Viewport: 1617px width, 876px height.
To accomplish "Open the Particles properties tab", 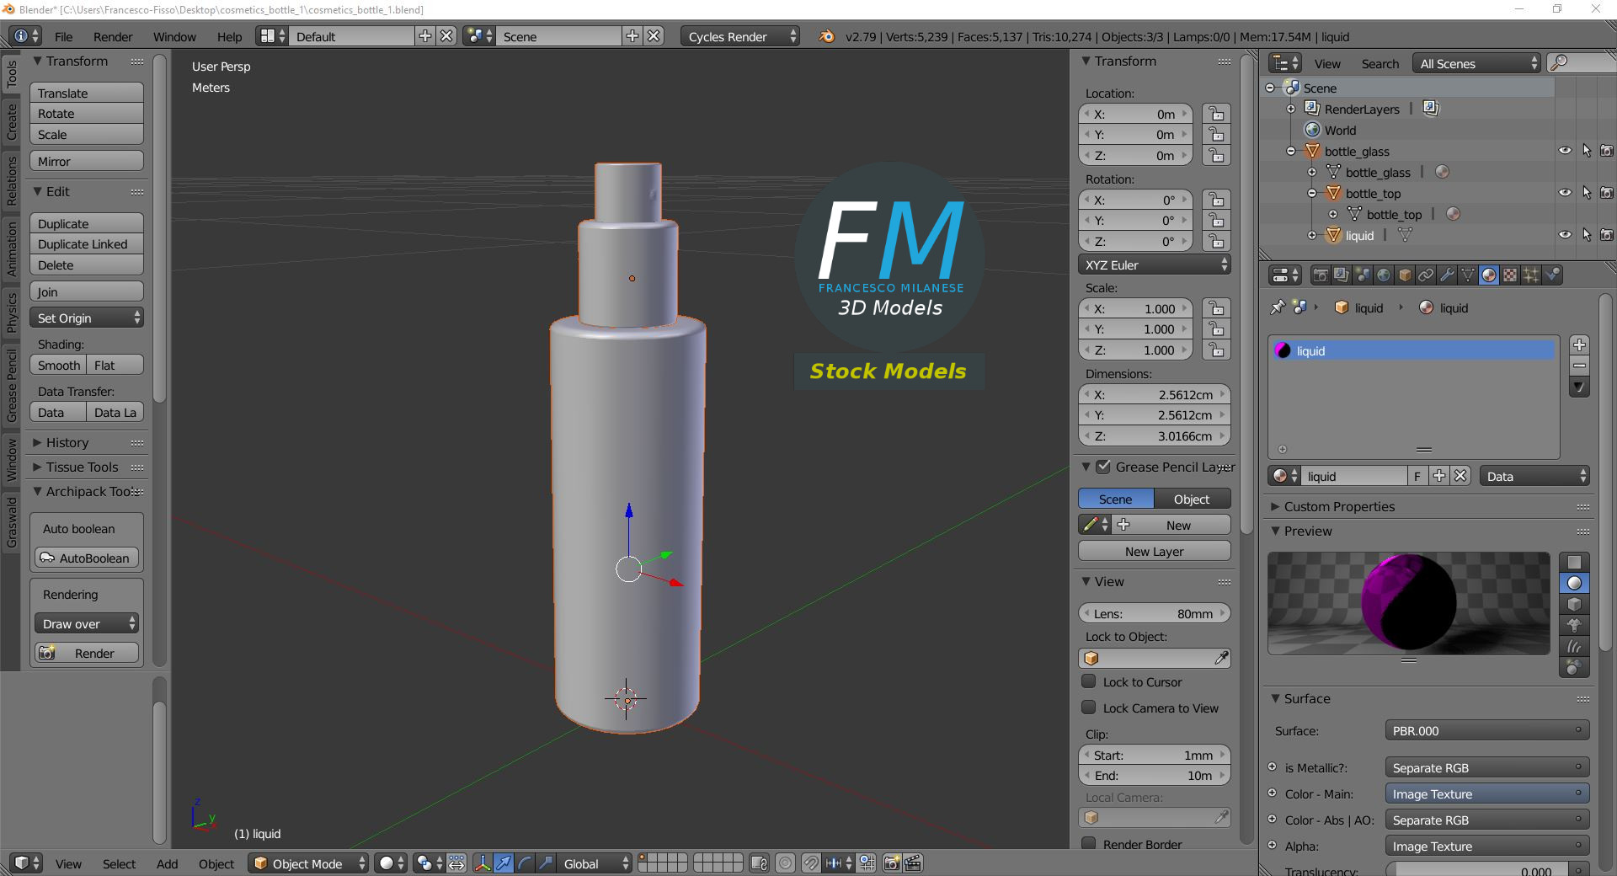I will pyautogui.click(x=1531, y=275).
